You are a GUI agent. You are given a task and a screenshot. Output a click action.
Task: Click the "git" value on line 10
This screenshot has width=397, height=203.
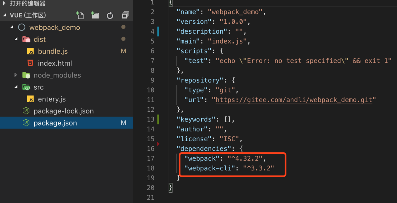pos(225,90)
